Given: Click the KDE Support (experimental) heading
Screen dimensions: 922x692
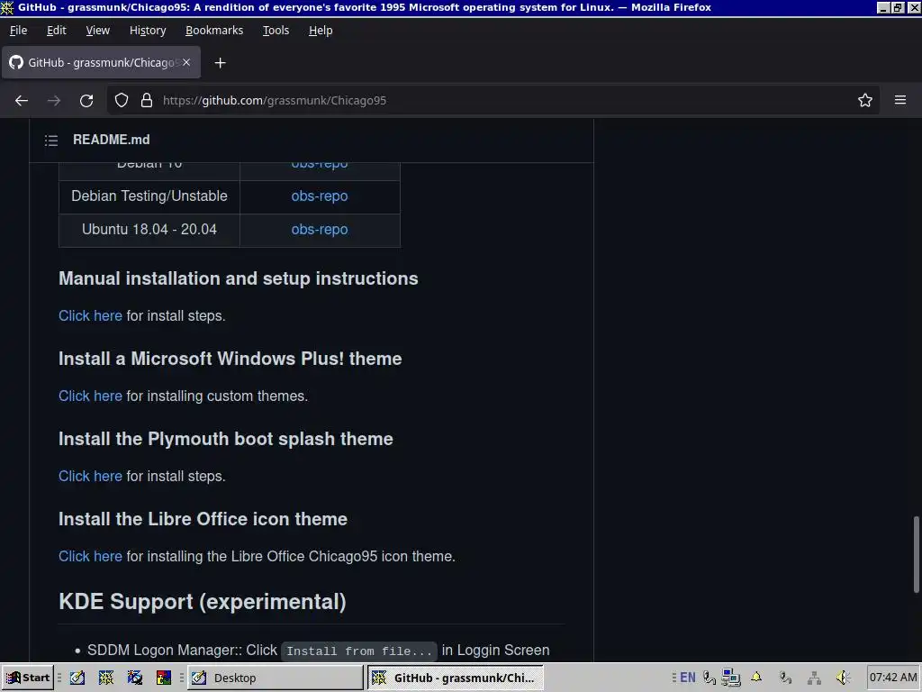Looking at the screenshot, I should point(203,602).
